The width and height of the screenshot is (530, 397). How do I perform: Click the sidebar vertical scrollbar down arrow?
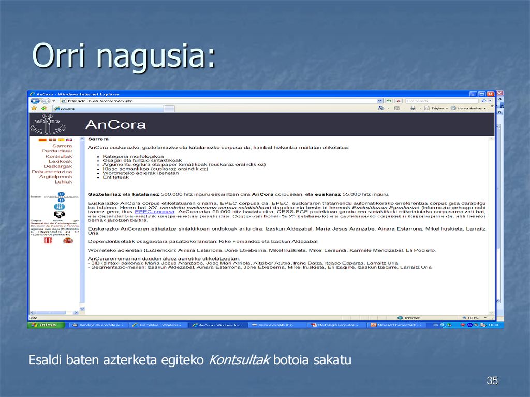point(82,309)
